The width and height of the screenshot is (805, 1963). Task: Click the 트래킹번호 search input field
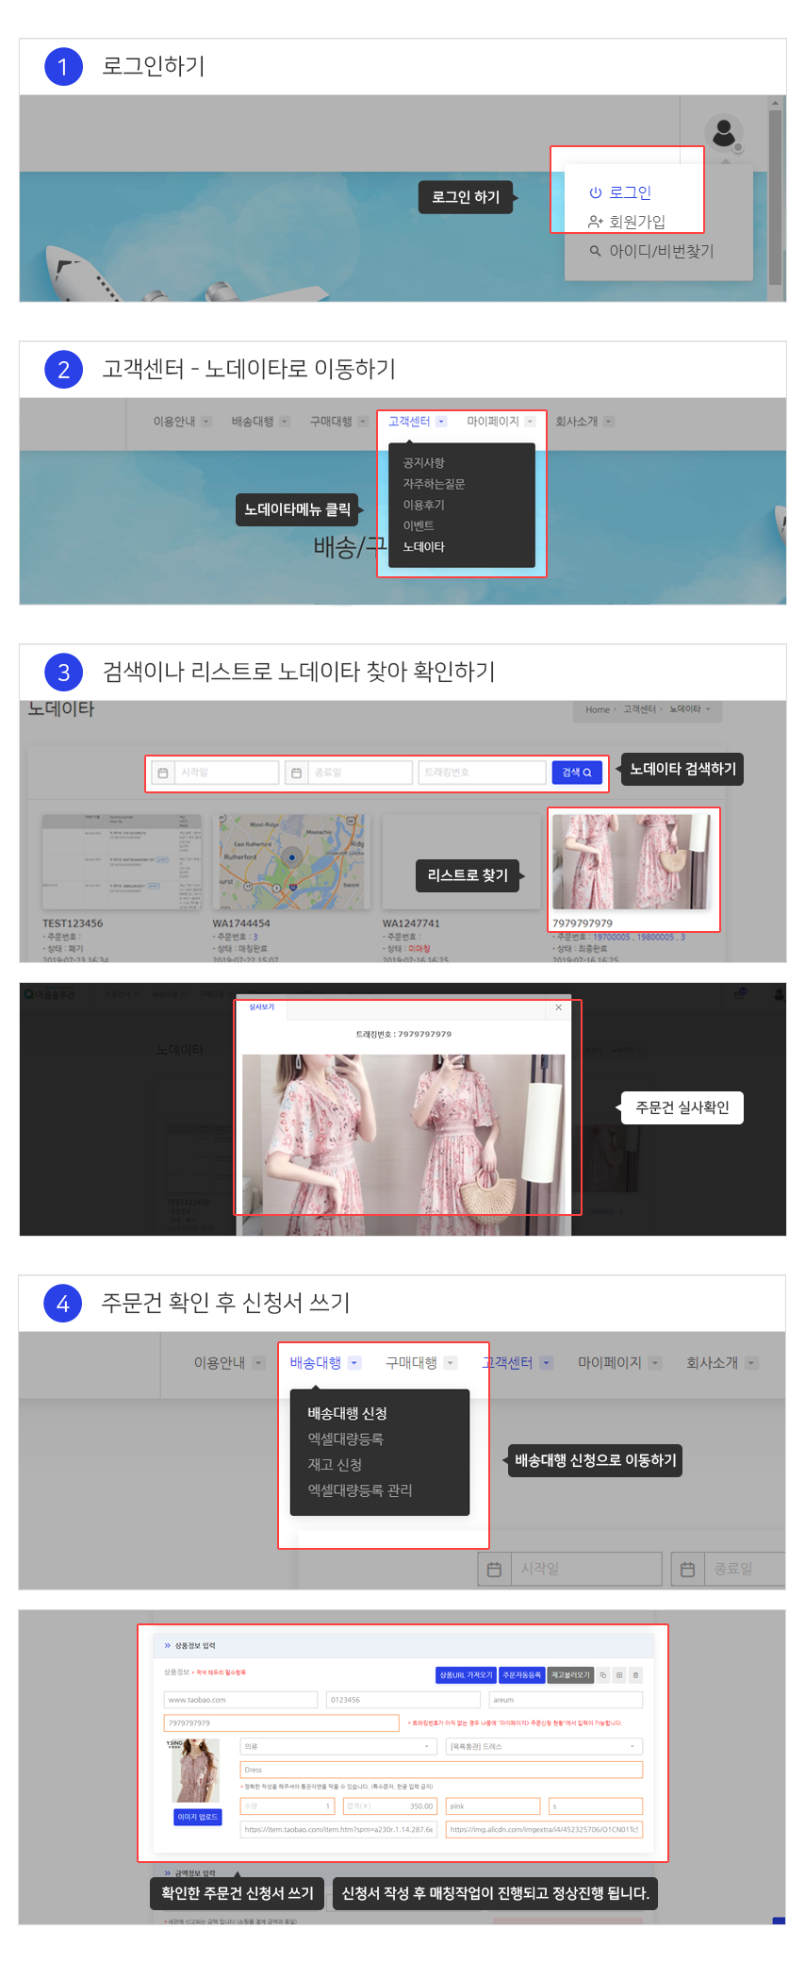(481, 773)
